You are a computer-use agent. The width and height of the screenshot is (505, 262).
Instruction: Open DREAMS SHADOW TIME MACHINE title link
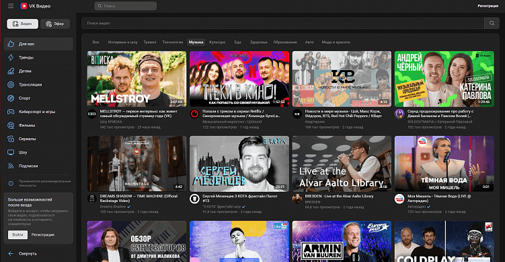click(139, 198)
